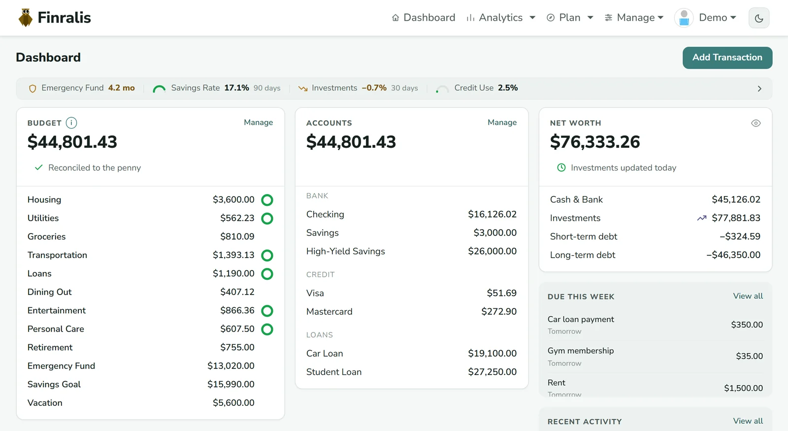This screenshot has width=788, height=431.
Task: Click the Housing budget status ring
Action: (267, 200)
